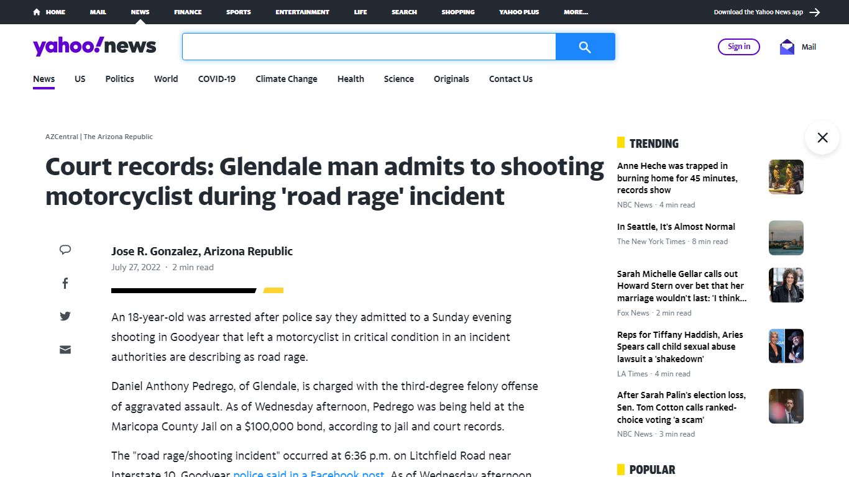Expand the More... menu in top bar

point(576,12)
